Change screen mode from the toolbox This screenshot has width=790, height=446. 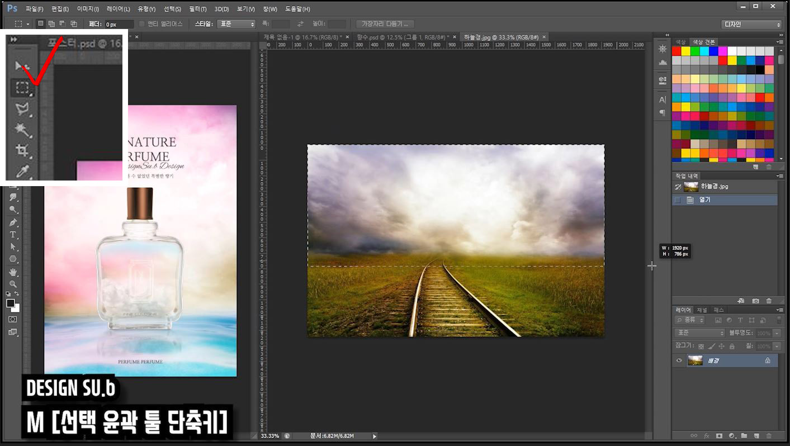(13, 332)
